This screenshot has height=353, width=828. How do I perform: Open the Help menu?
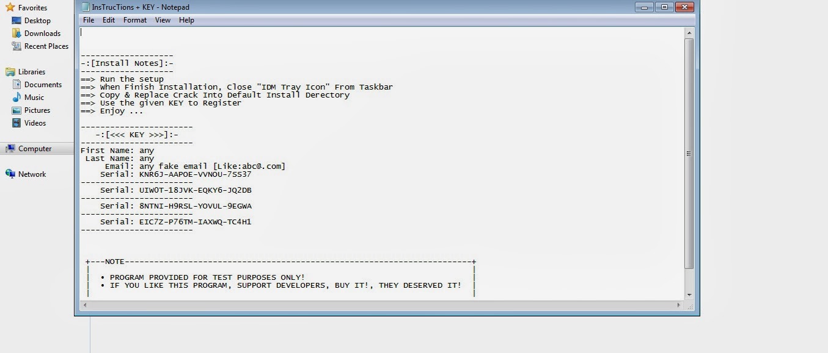pyautogui.click(x=186, y=20)
